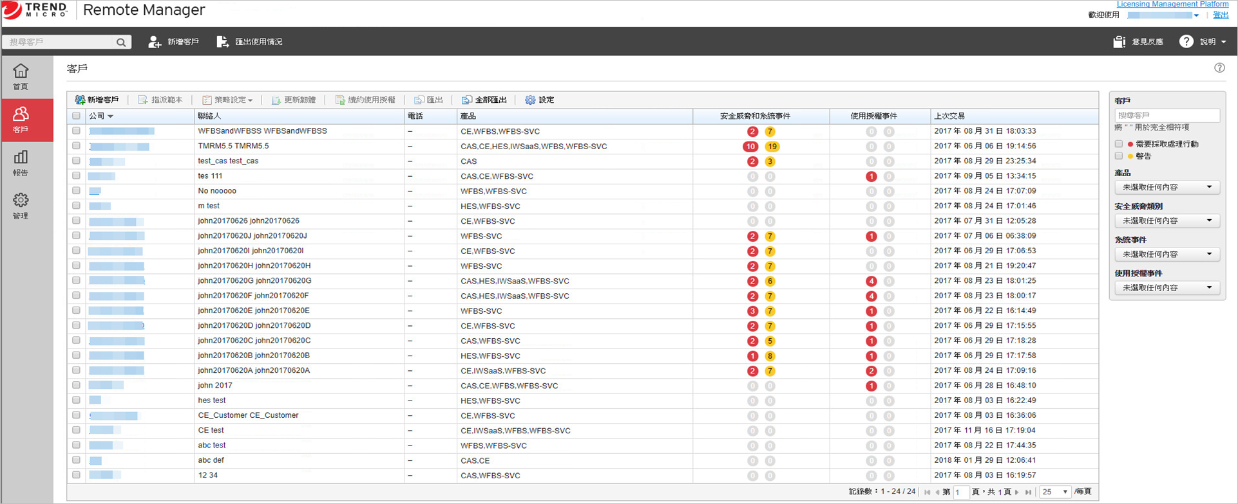
Task: Enable the 警告 filter checkbox
Action: pyautogui.click(x=1119, y=156)
